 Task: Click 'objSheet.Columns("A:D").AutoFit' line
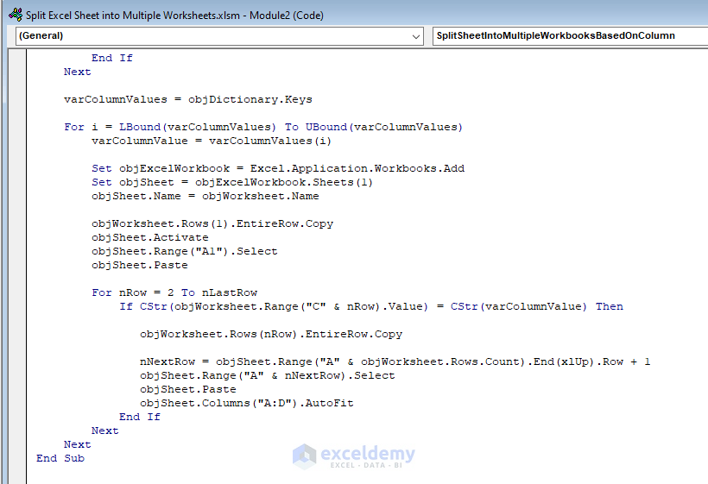pyautogui.click(x=247, y=403)
